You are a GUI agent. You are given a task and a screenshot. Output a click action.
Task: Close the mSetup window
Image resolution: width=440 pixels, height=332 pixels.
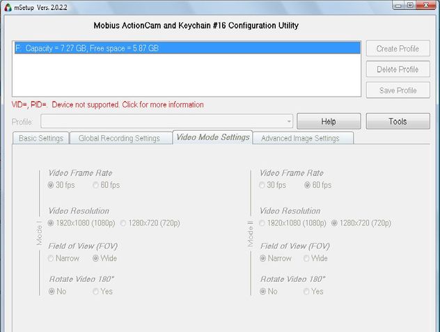425,5
